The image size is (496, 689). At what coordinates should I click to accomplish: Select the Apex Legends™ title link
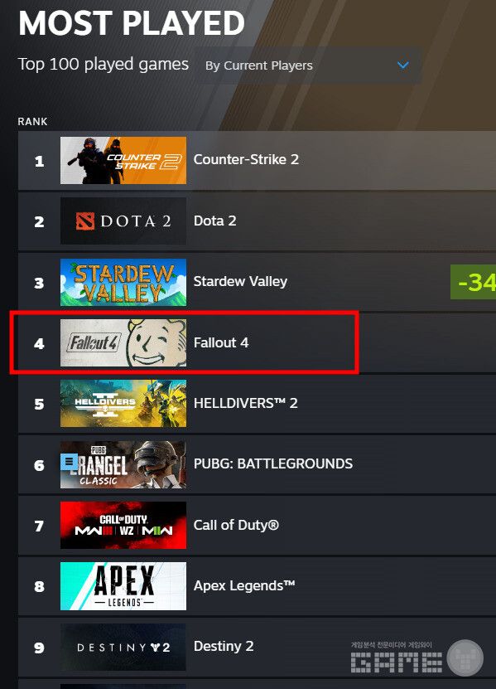(244, 586)
